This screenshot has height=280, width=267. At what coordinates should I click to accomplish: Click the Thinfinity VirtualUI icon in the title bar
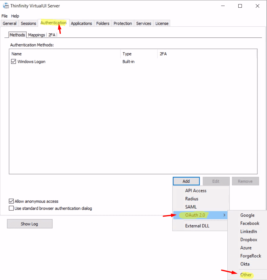[6, 6]
